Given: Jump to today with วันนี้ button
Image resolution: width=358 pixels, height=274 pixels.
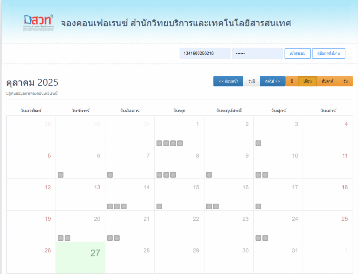Looking at the screenshot, I should coord(251,81).
